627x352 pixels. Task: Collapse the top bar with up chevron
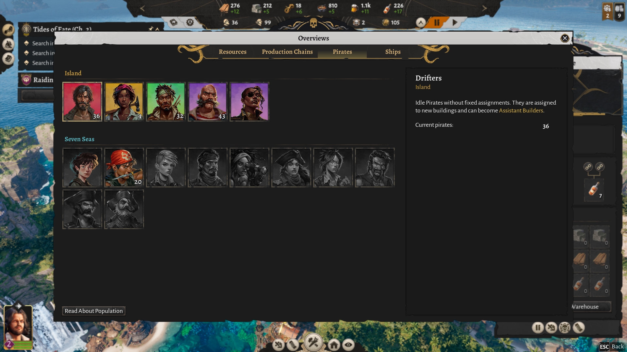point(421,22)
